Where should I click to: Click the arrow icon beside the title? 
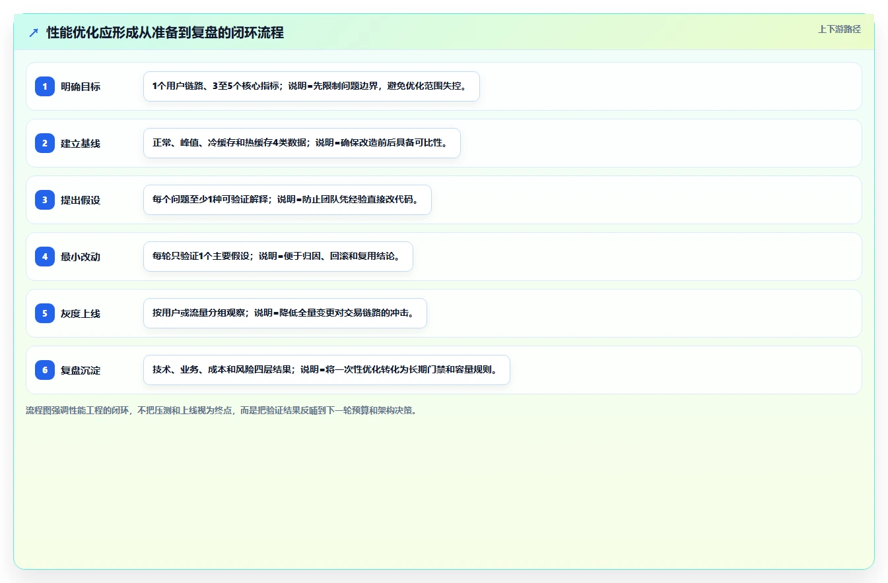(x=34, y=33)
